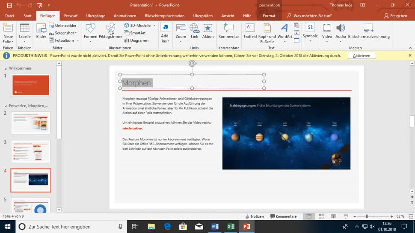Open Word from the taskbar

click(215, 227)
